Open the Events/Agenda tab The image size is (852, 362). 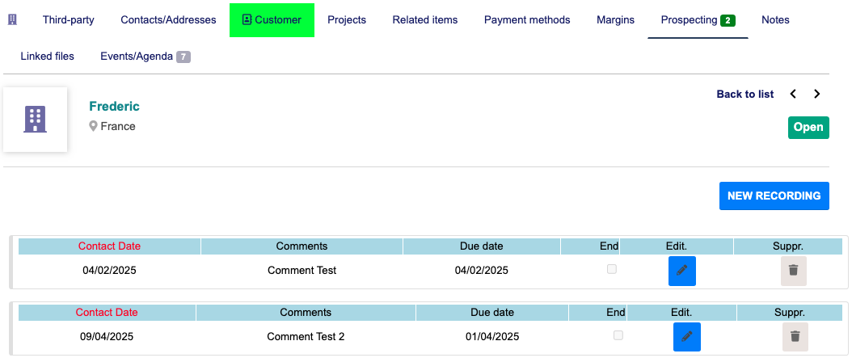click(x=145, y=57)
